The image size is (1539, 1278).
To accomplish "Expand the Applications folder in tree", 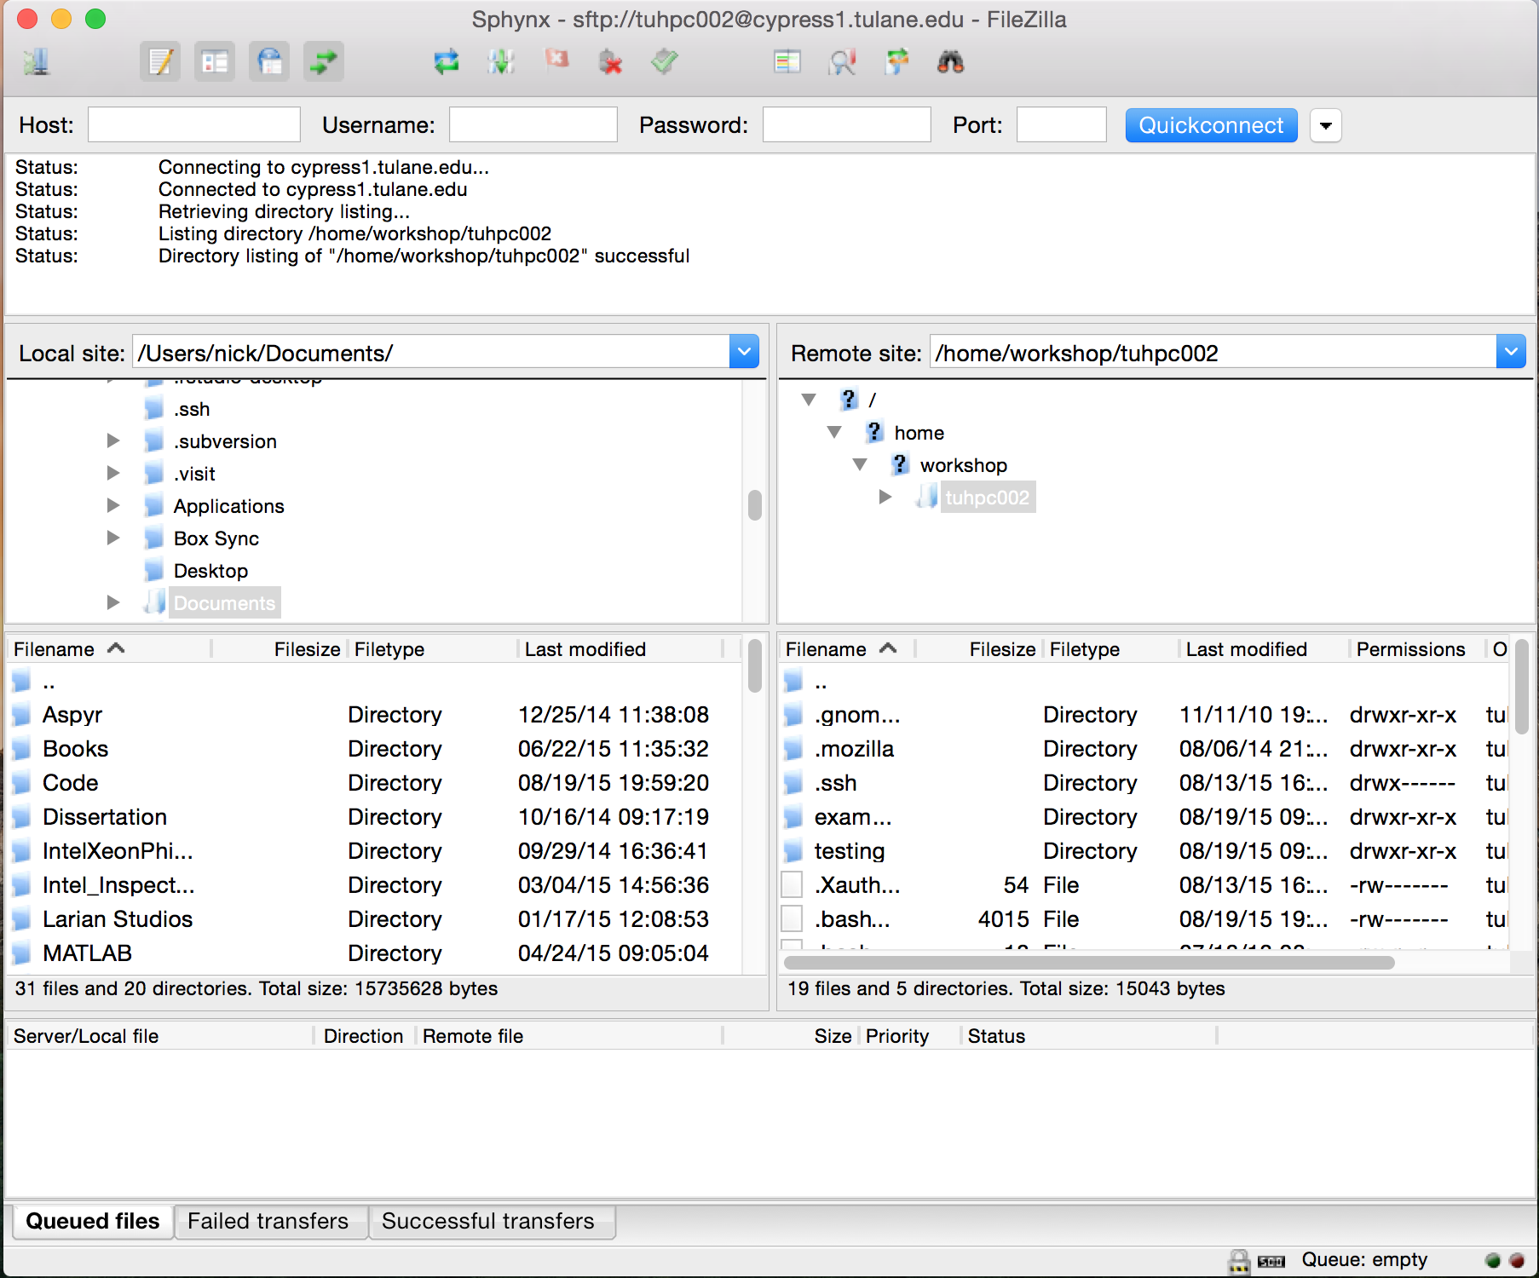I will coord(112,505).
